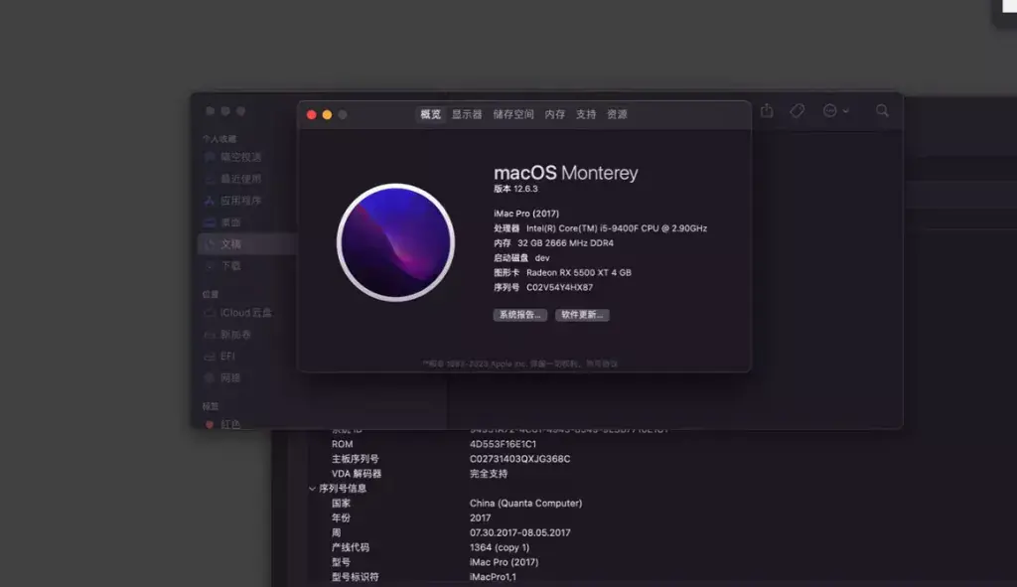Select AirDrop (隔空投送) in Finder sidebar
Image resolution: width=1017 pixels, height=587 pixels.
click(240, 157)
